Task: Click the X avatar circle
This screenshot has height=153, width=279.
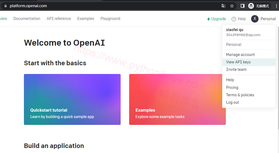Action: coord(255,19)
